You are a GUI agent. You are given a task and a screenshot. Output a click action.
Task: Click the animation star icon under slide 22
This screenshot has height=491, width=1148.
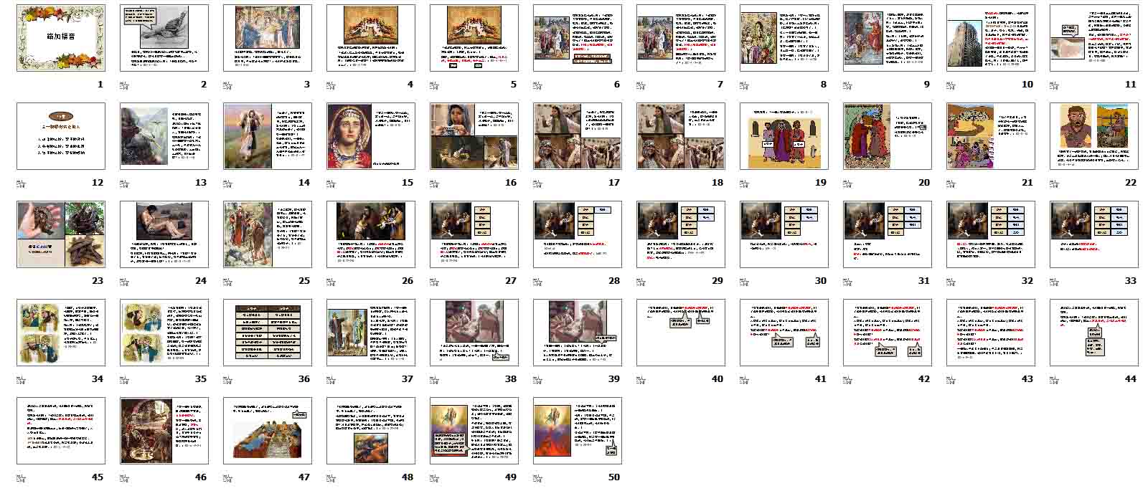tap(1054, 183)
